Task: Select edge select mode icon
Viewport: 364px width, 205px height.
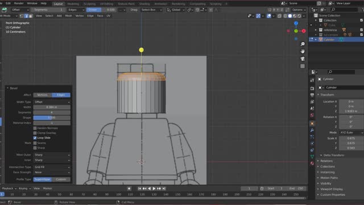Action: (26, 16)
